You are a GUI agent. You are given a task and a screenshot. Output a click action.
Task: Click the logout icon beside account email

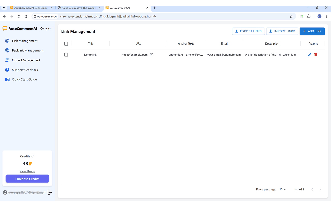point(50,192)
